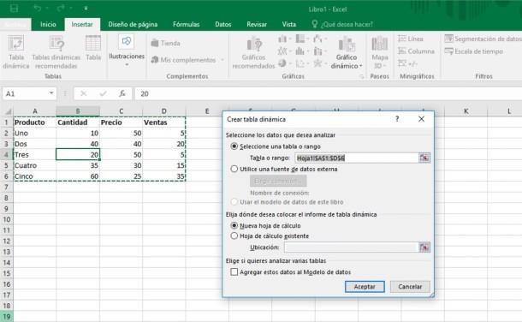Switch to the Inicio tab

[48, 24]
